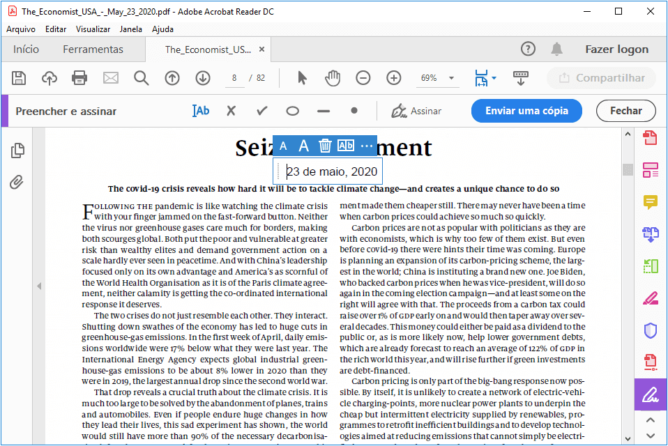Open the pink pen tool in right sidebar
668x446 pixels.
click(x=651, y=298)
